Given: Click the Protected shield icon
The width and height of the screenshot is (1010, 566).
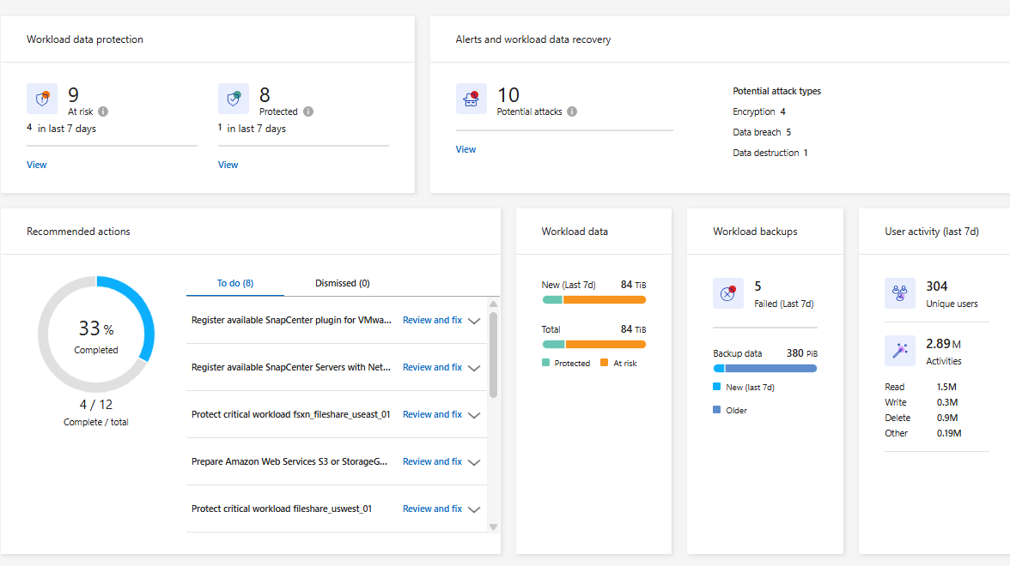Looking at the screenshot, I should (233, 99).
